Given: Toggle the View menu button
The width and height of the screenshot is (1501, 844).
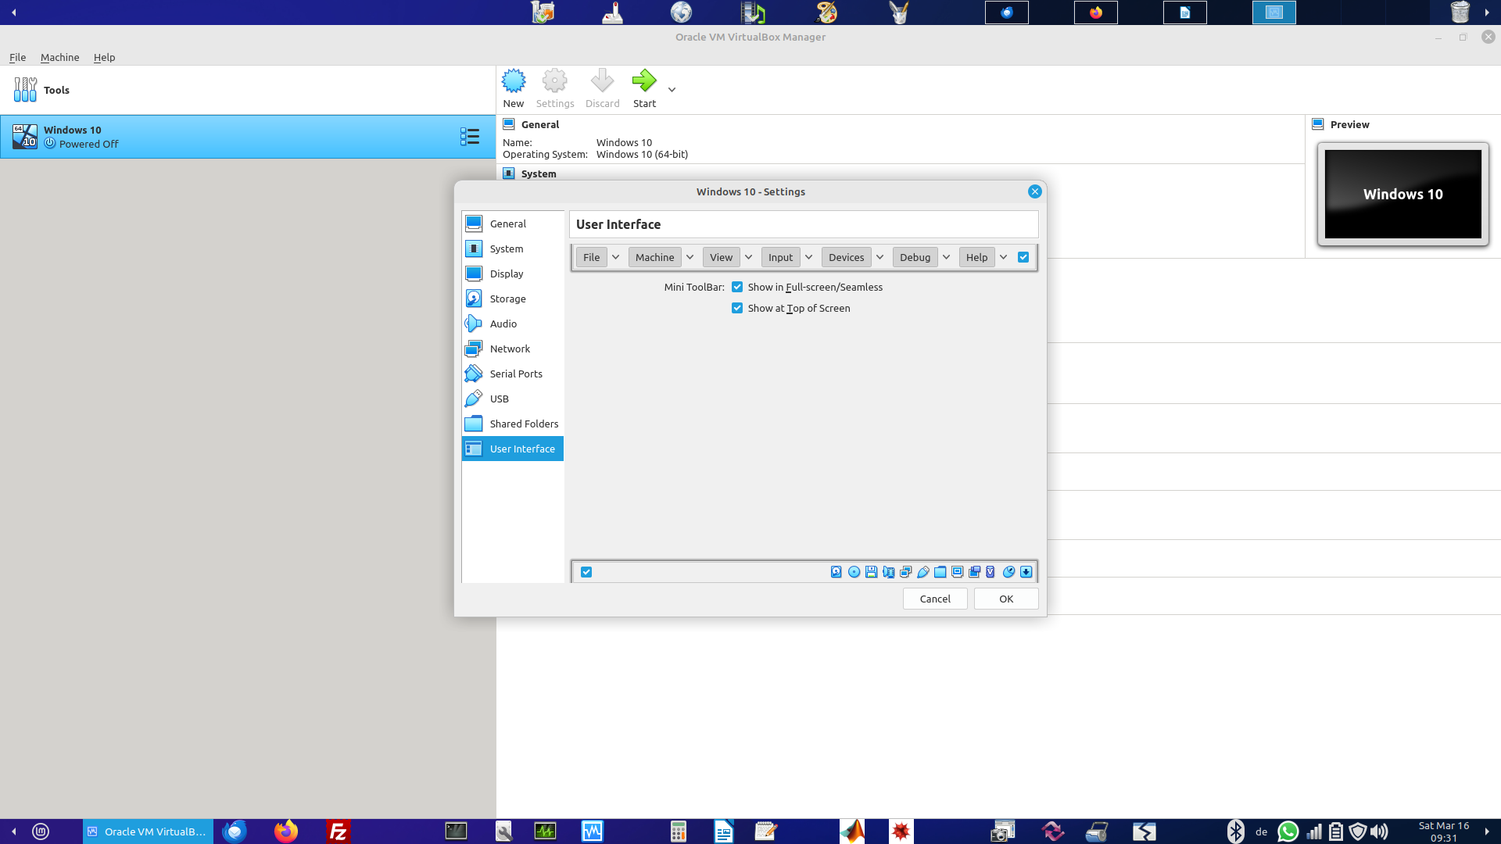Looking at the screenshot, I should pos(721,257).
